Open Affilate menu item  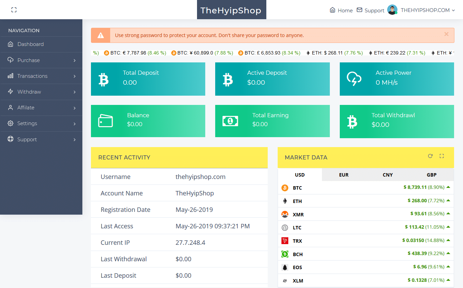[x=41, y=107]
